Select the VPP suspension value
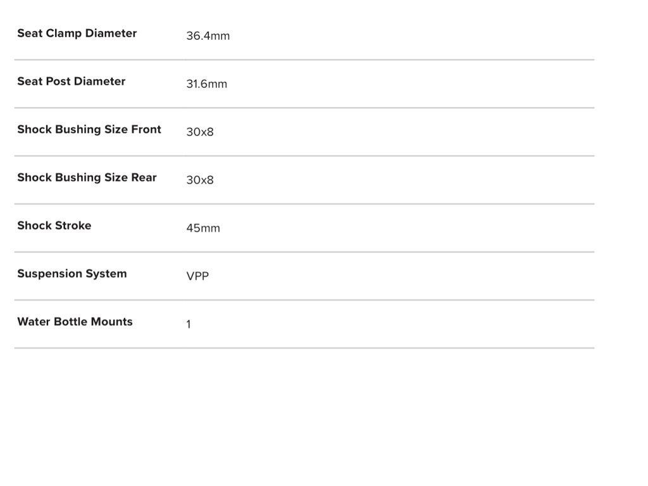This screenshot has height=486, width=648. tap(197, 277)
